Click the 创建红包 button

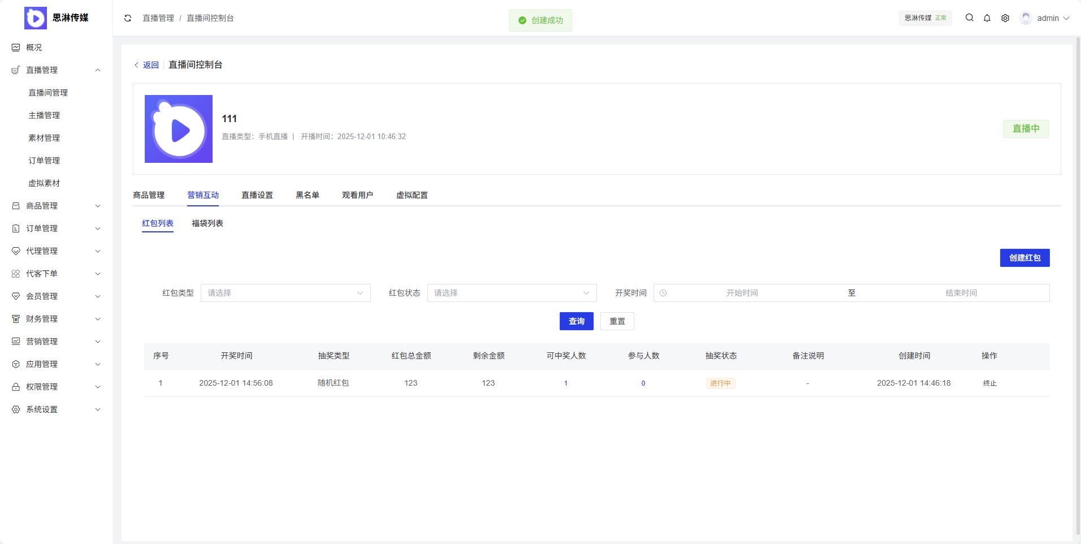(1024, 258)
